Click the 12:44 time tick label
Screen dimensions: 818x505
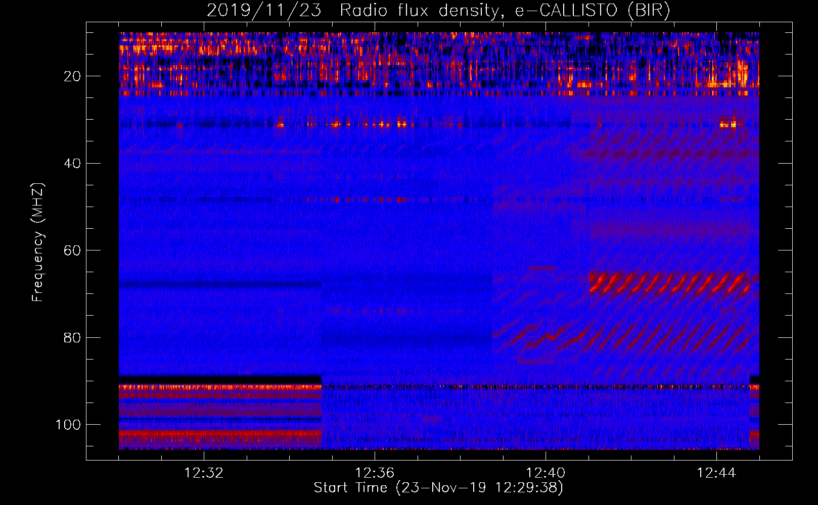pyautogui.click(x=716, y=473)
